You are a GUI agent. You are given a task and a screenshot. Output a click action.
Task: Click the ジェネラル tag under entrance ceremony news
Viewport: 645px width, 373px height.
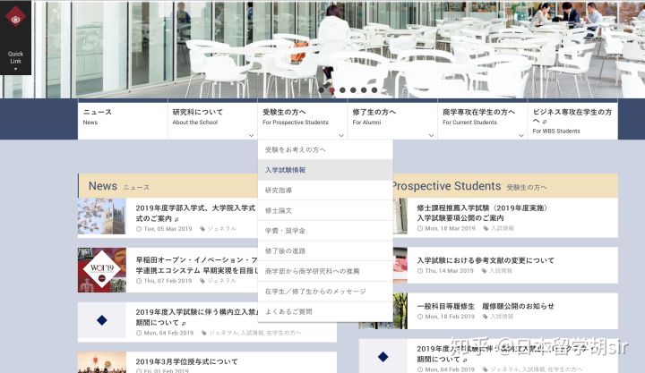222,229
